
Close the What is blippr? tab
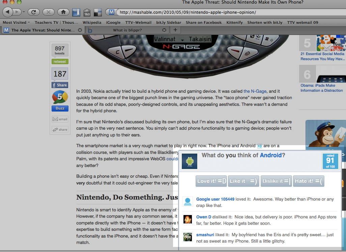pyautogui.click(x=164, y=30)
